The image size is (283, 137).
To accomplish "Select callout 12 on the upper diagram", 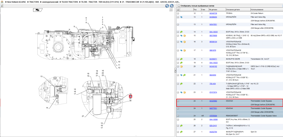I will click(119, 68).
